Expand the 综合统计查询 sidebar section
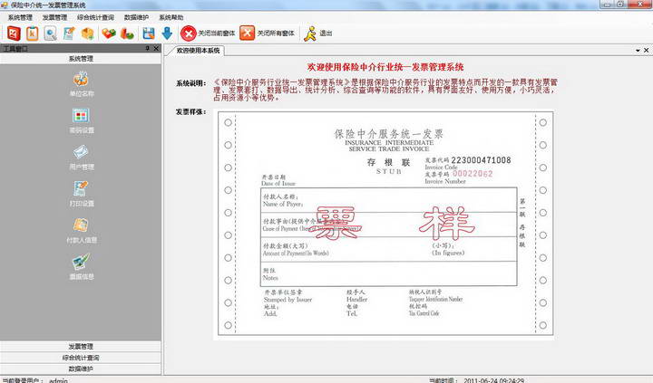The height and width of the screenshot is (383, 653). tap(81, 358)
